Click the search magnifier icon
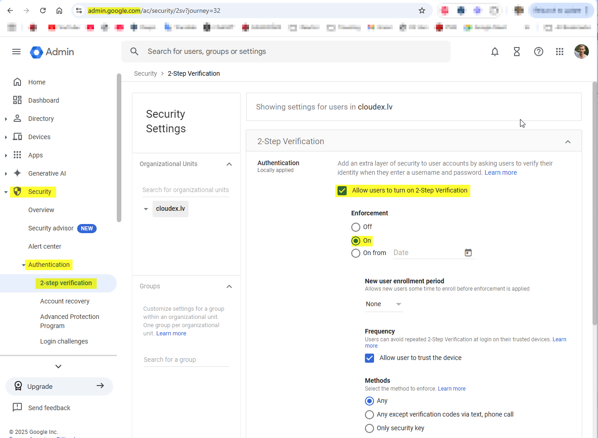Screen dimensions: 598x438 (135, 52)
